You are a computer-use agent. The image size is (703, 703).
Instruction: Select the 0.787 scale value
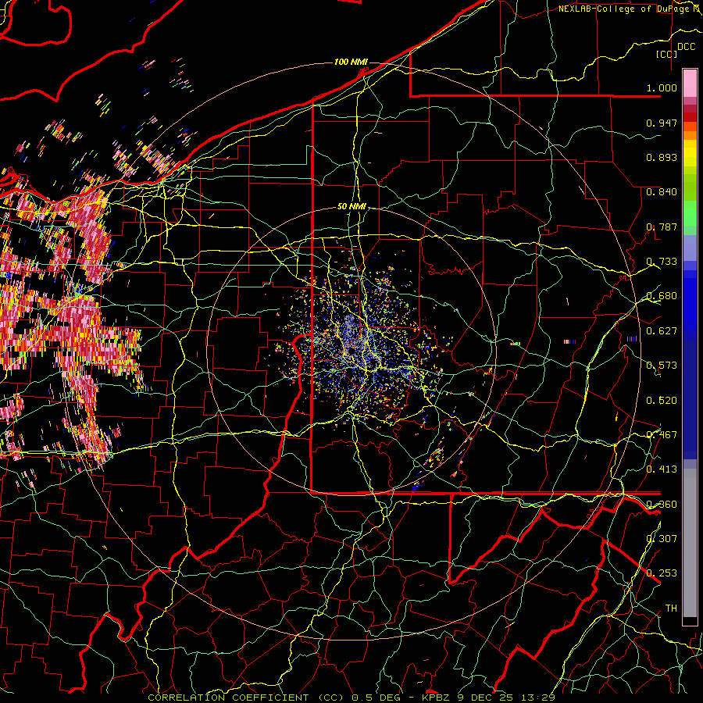(662, 227)
